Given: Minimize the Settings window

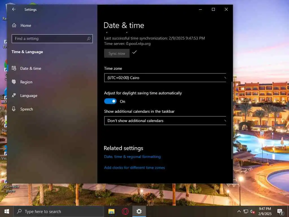Looking at the screenshot, I should (200, 9).
